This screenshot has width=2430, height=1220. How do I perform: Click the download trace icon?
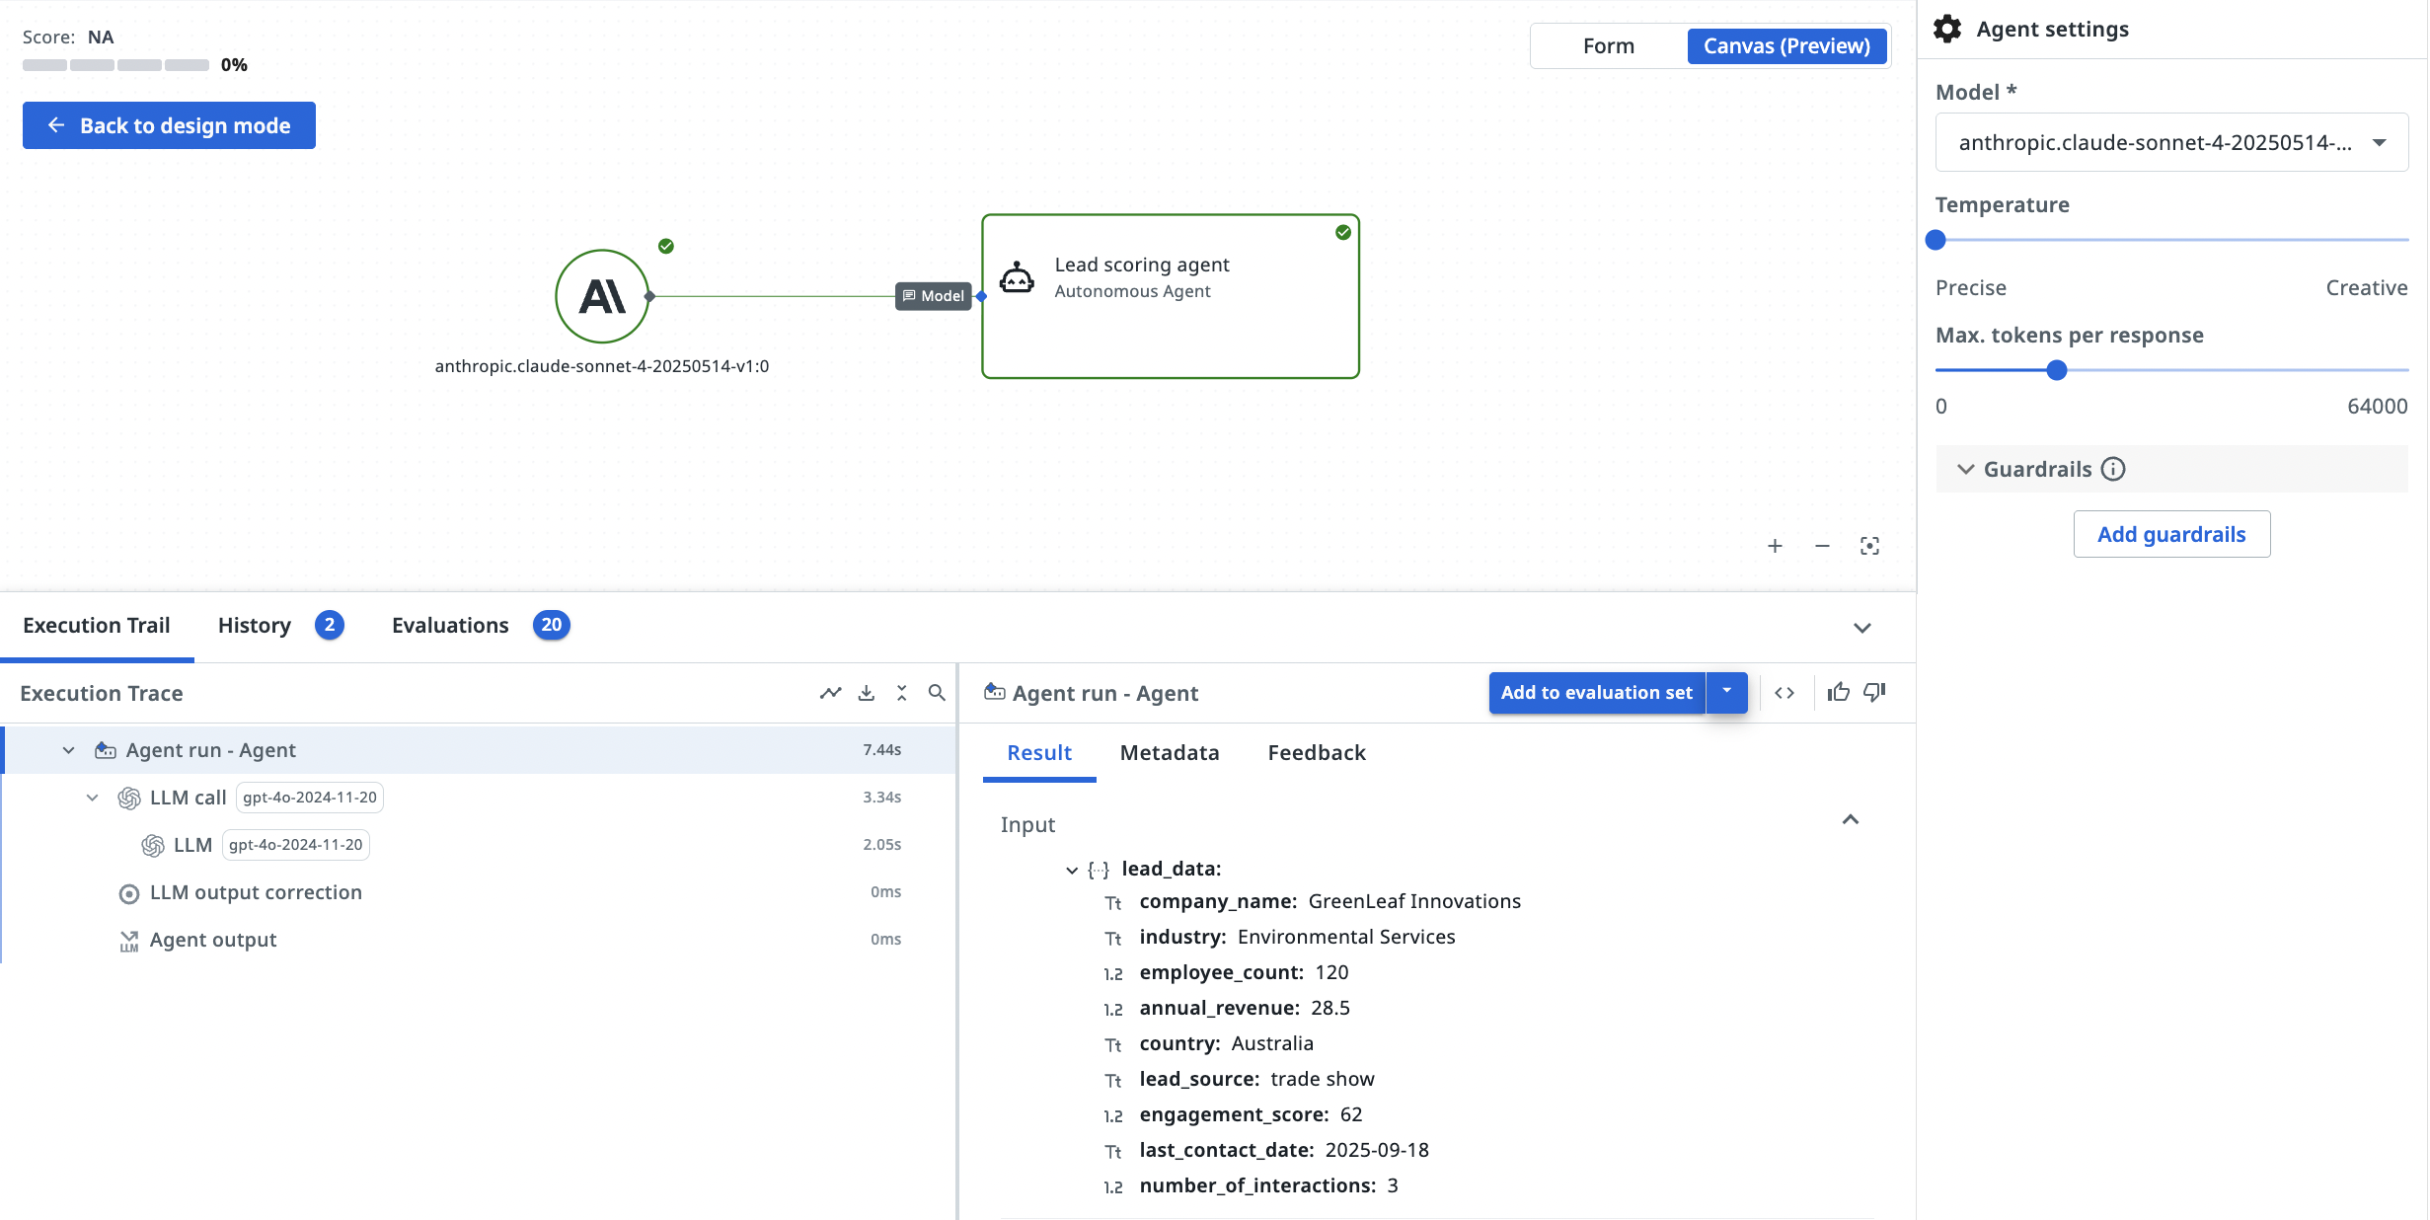click(x=867, y=693)
